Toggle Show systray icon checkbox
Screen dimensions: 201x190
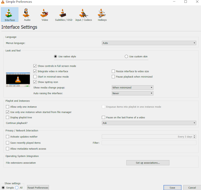coord(35,82)
